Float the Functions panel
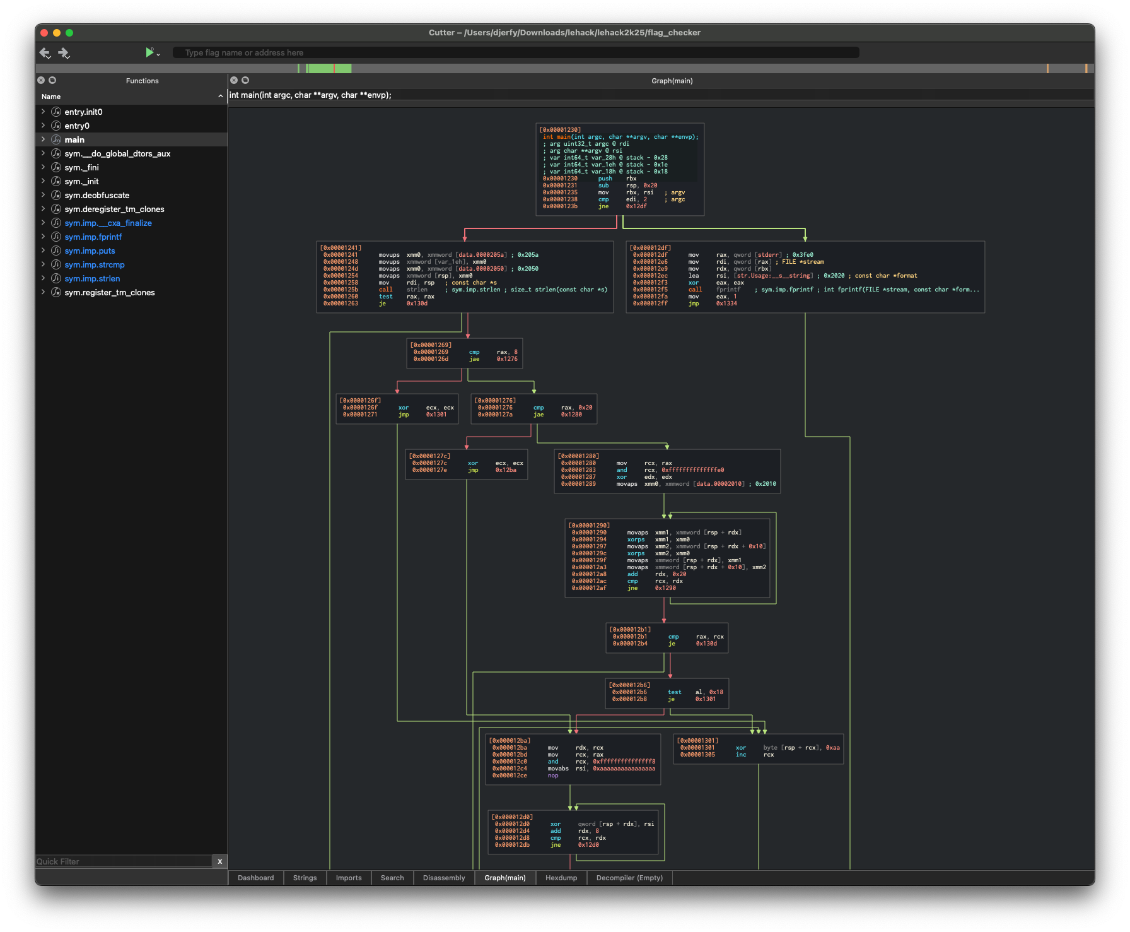Image resolution: width=1130 pixels, height=932 pixels. pyautogui.click(x=52, y=80)
